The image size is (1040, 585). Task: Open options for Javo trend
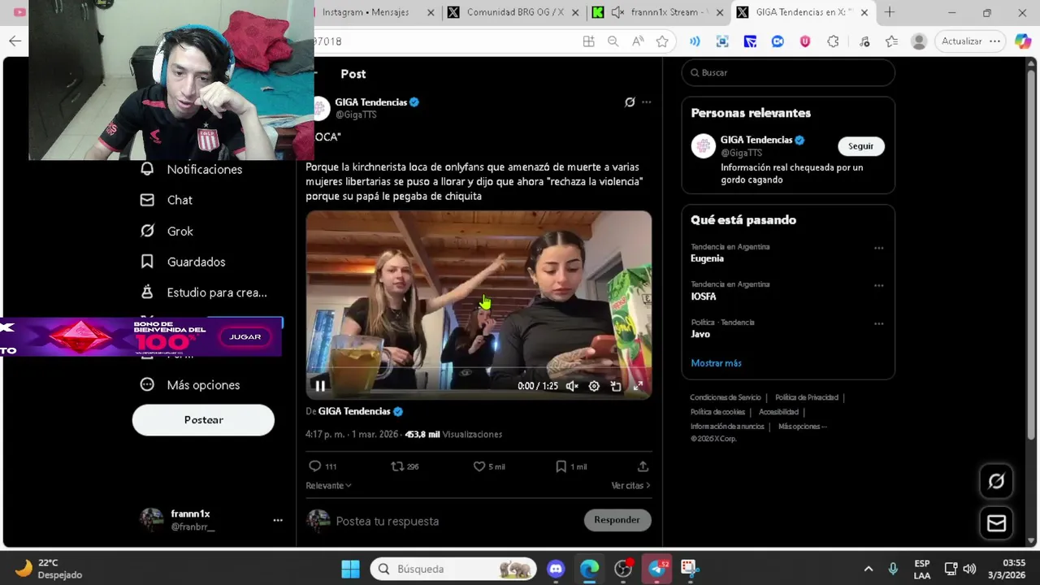(878, 323)
